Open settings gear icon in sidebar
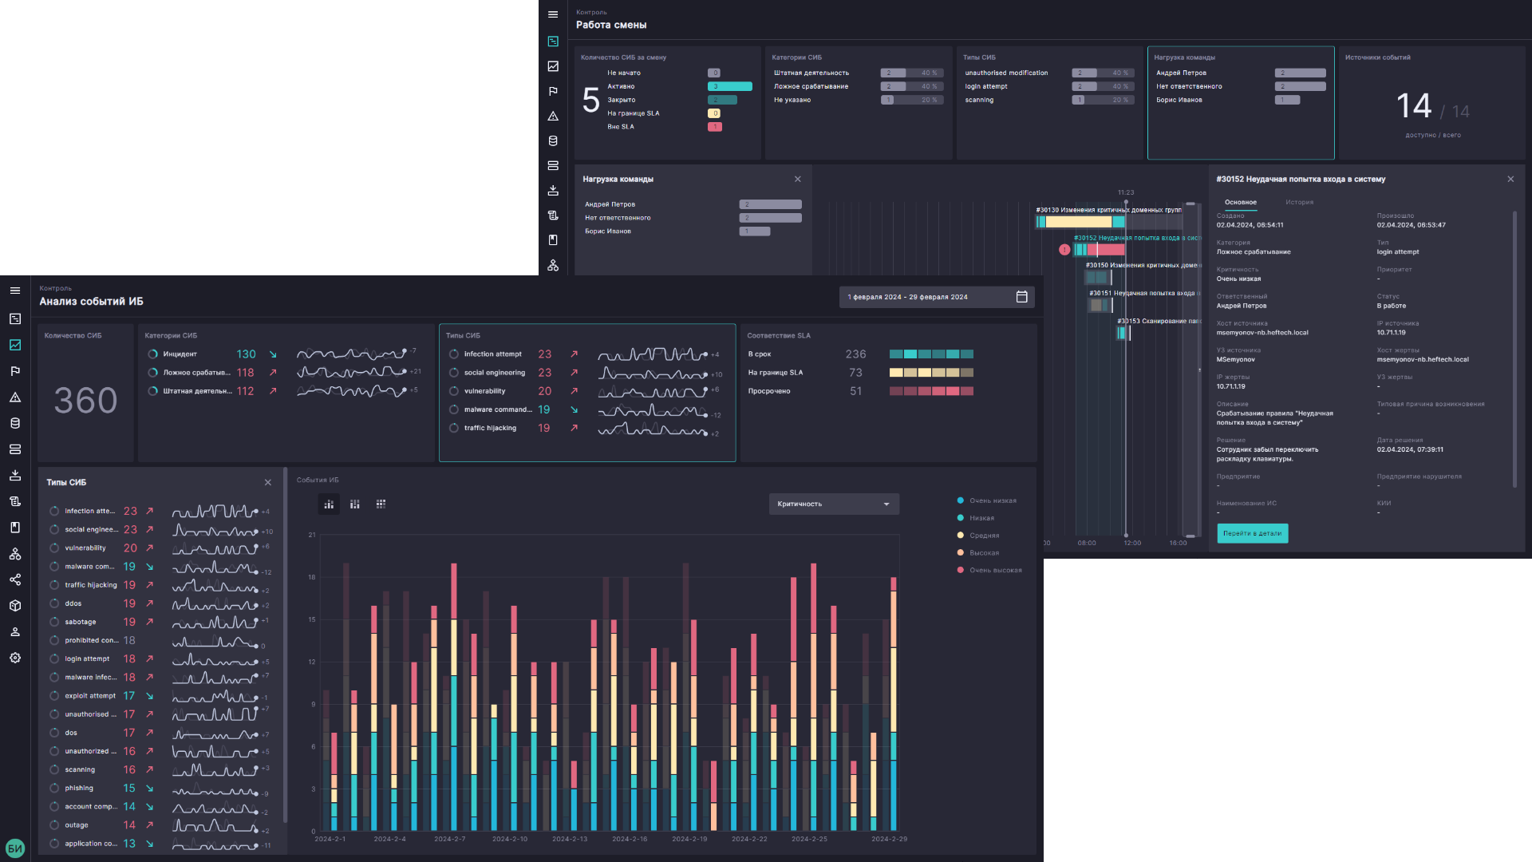 tap(15, 658)
